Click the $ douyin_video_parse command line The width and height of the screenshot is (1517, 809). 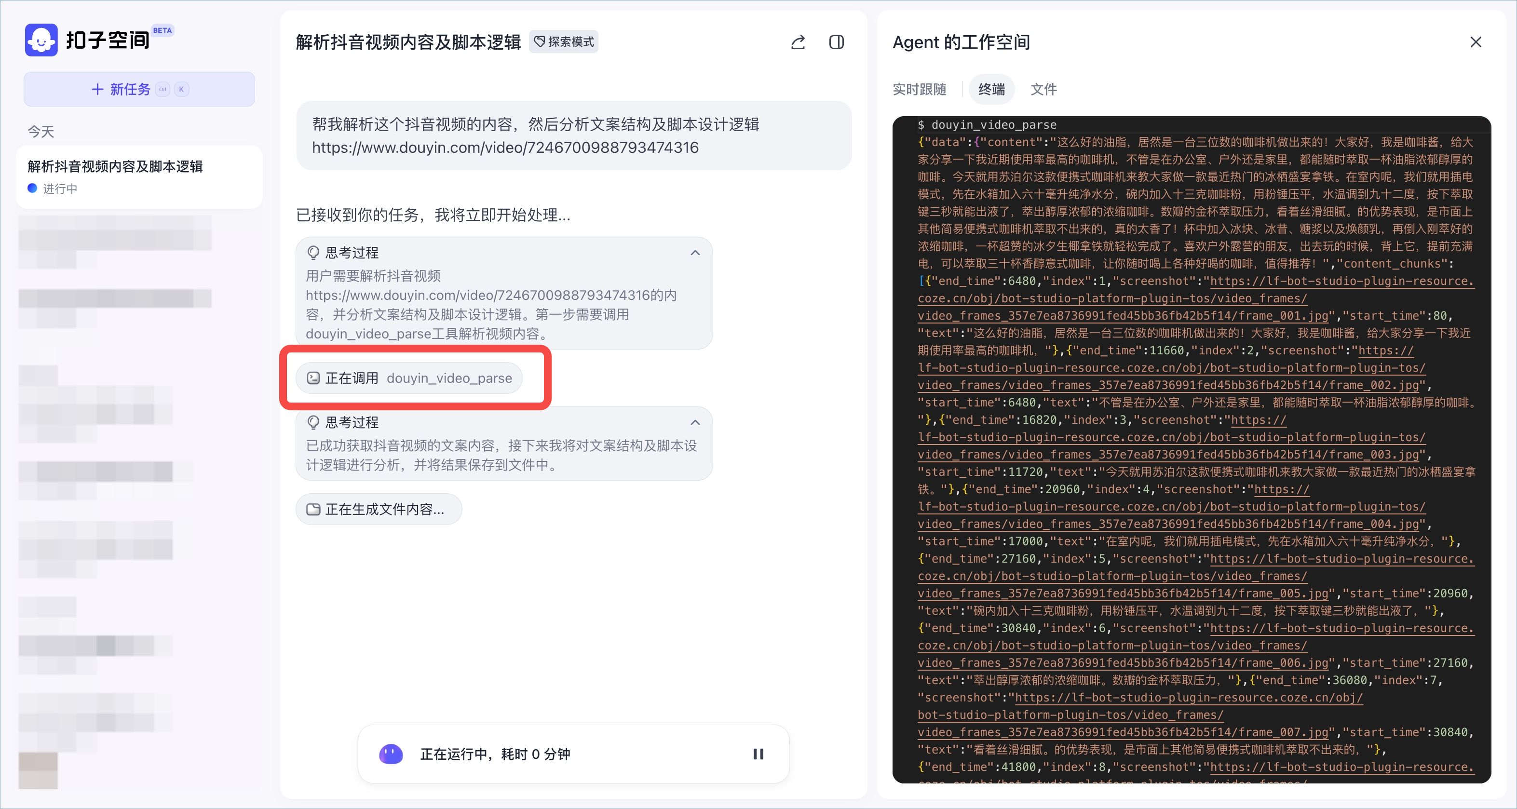pyautogui.click(x=987, y=125)
